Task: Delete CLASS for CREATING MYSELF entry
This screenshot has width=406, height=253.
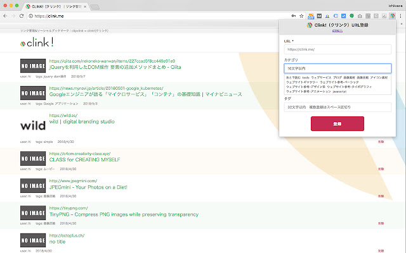Action: 381,169
